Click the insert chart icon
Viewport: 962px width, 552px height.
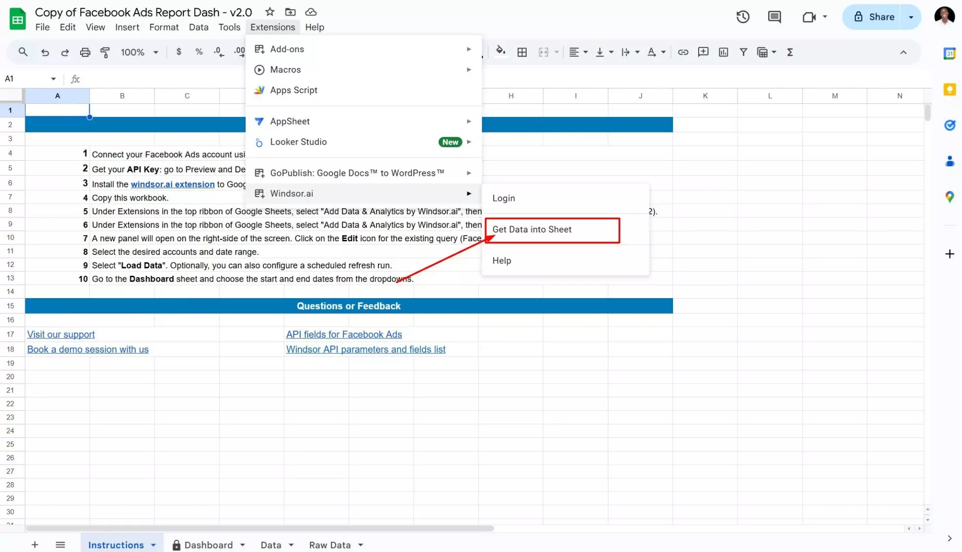tap(723, 52)
